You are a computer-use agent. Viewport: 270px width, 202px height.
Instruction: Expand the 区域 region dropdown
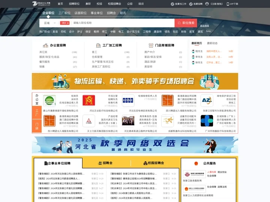[x=50, y=23]
